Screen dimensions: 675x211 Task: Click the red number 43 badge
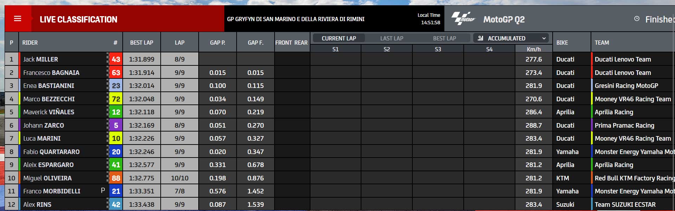click(116, 59)
